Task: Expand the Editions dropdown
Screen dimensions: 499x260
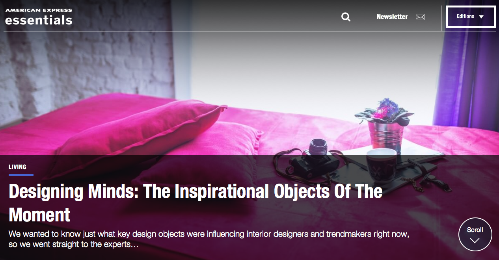Action: [471, 17]
